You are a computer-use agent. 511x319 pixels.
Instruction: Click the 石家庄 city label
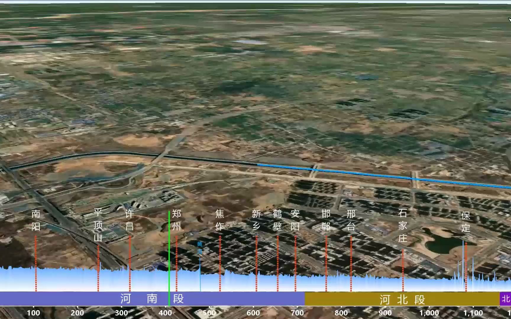click(x=402, y=225)
